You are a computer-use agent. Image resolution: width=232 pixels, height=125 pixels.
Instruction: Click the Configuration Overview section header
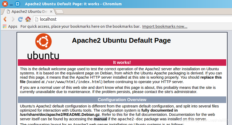[x=122, y=100]
